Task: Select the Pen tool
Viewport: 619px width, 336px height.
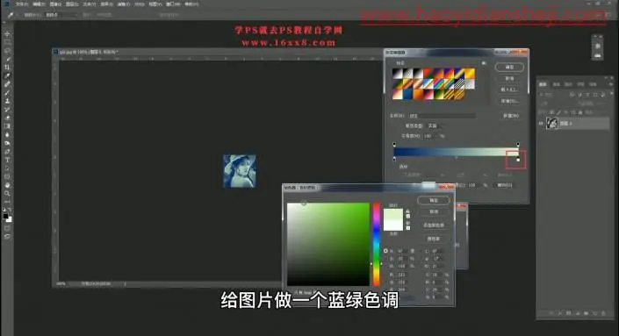Action: 7,152
